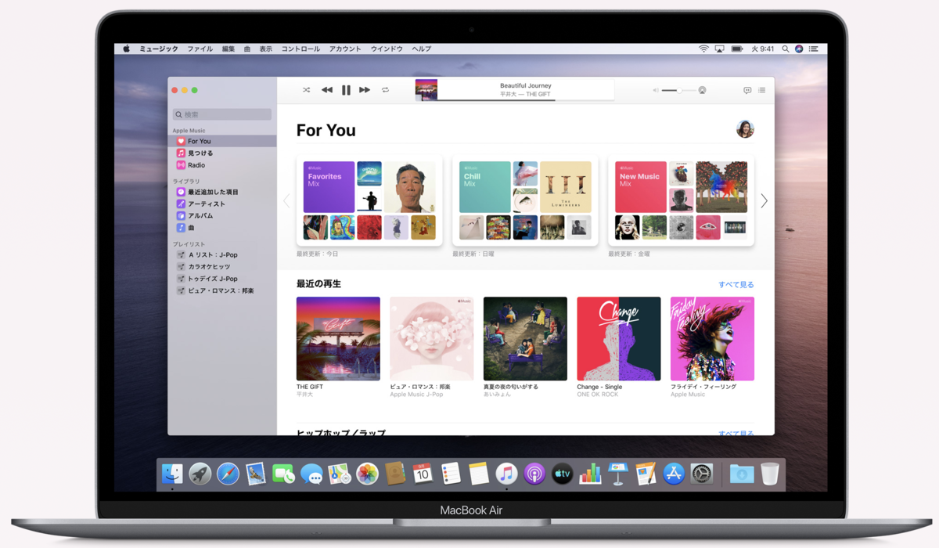
Task: Open the lyrics speech bubble icon
Action: point(747,90)
